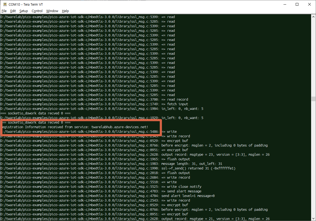The width and height of the screenshot is (316, 221).
Task: Open the Control menu
Action: click(37, 11)
